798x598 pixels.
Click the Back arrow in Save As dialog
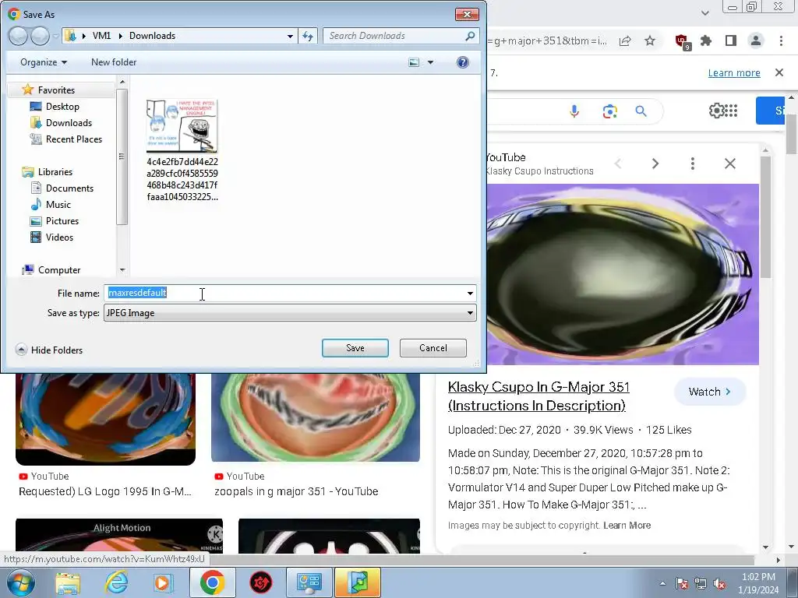point(19,36)
